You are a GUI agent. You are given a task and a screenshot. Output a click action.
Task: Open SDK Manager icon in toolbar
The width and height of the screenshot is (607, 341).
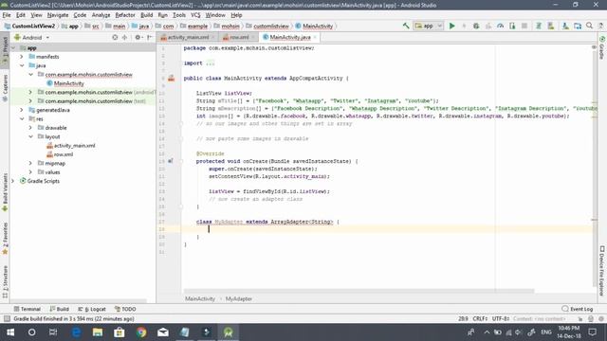coord(565,26)
